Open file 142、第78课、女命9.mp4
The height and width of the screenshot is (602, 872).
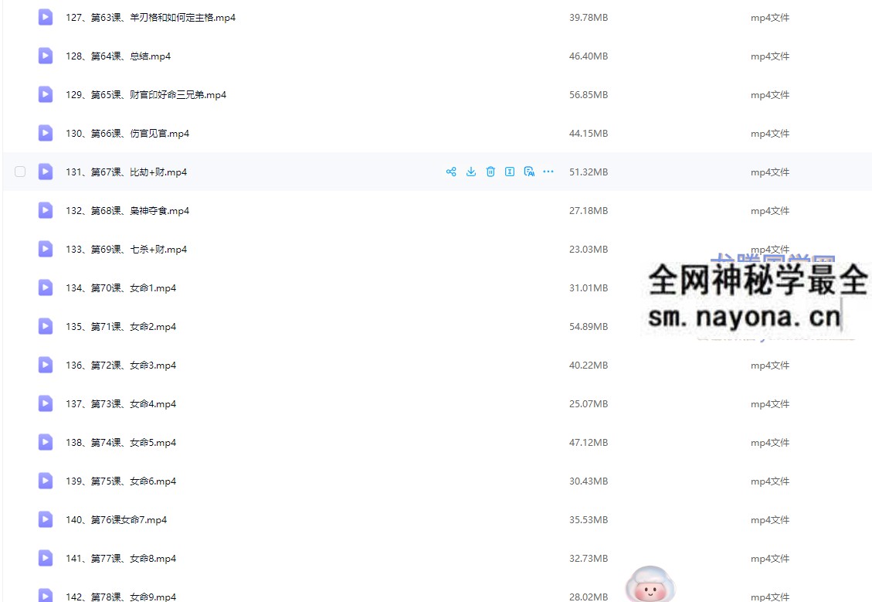pyautogui.click(x=120, y=597)
